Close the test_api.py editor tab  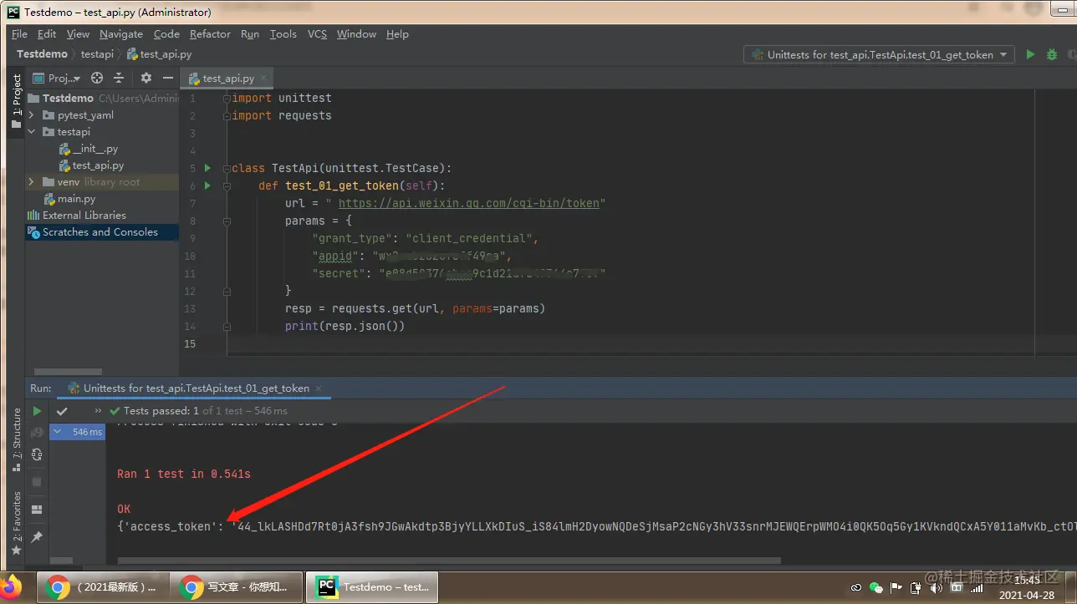pyautogui.click(x=264, y=78)
